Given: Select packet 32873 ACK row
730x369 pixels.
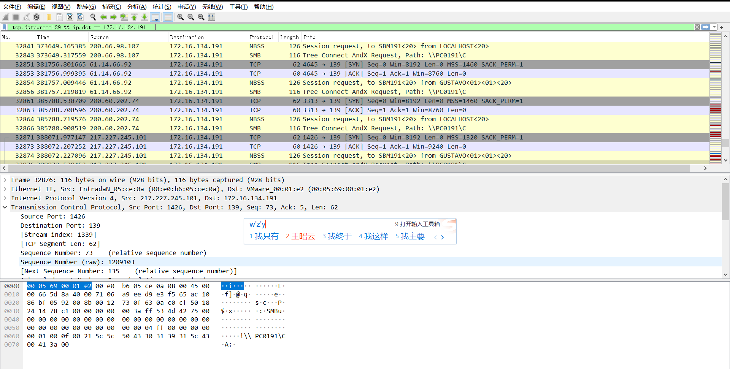Looking at the screenshot, I should click(x=355, y=146).
